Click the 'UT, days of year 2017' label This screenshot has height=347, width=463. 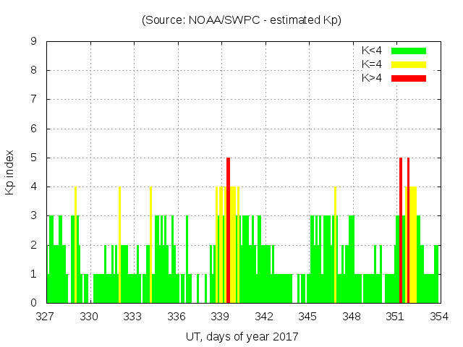[242, 337]
